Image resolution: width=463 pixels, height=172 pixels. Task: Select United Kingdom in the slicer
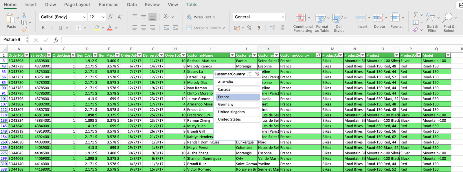click(238, 112)
